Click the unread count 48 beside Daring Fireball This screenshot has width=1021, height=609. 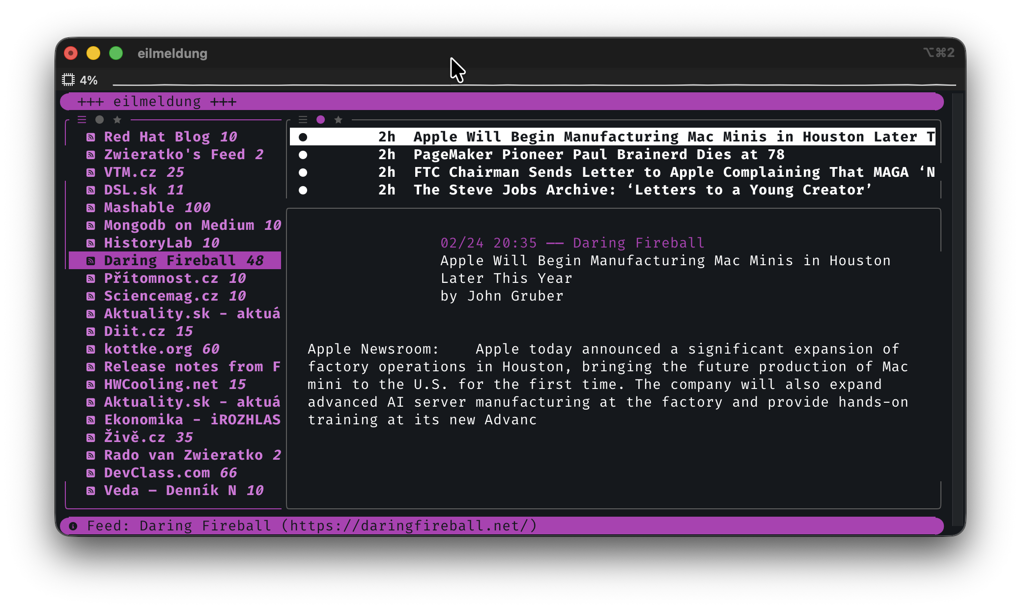[255, 261]
